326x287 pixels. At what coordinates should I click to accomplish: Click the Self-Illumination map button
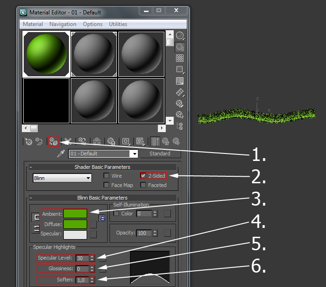pyautogui.click(x=167, y=214)
